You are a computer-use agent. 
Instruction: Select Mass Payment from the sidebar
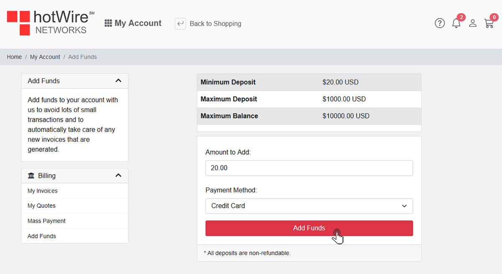46,220
